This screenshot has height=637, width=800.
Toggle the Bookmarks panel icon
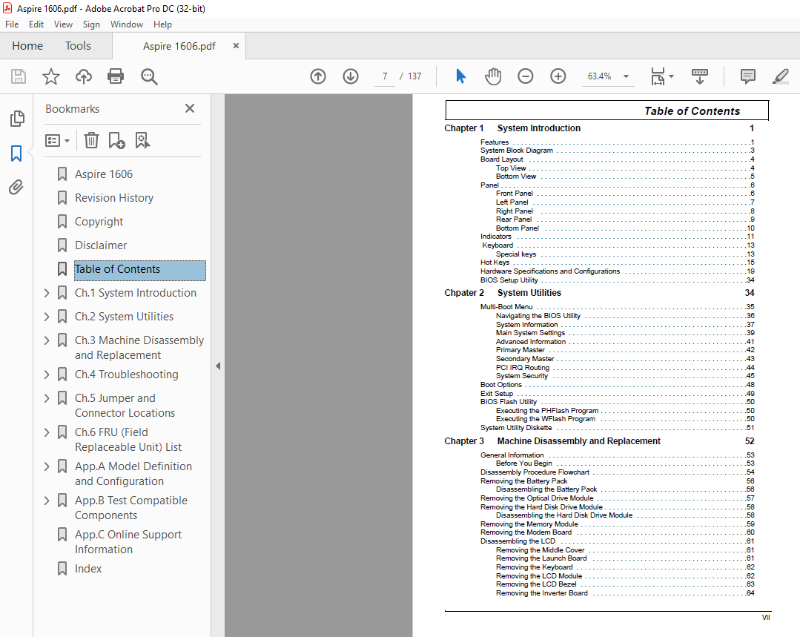(16, 153)
